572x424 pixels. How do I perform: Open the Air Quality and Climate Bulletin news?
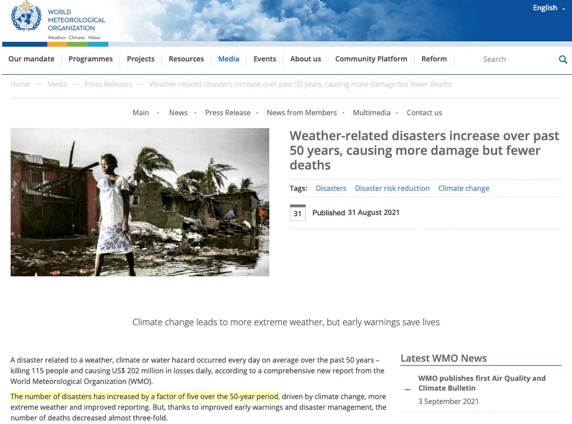tap(482, 383)
